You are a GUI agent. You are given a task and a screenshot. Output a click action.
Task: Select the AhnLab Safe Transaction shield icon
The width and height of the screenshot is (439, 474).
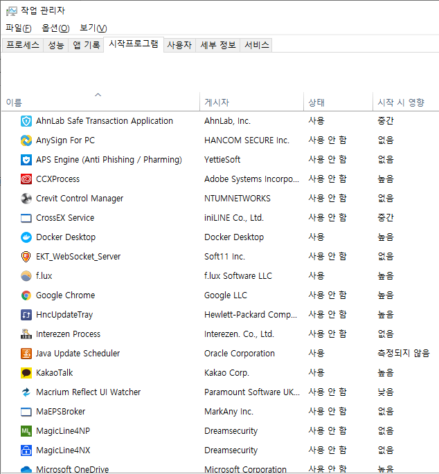point(26,121)
